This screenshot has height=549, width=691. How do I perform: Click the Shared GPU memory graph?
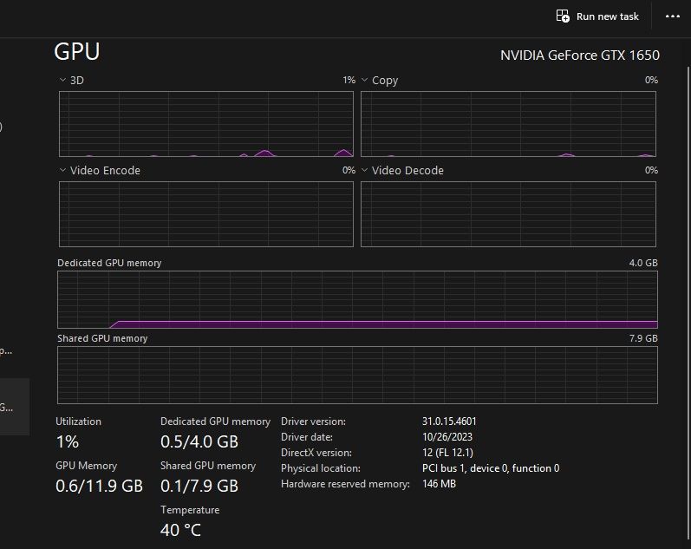[x=357, y=375]
